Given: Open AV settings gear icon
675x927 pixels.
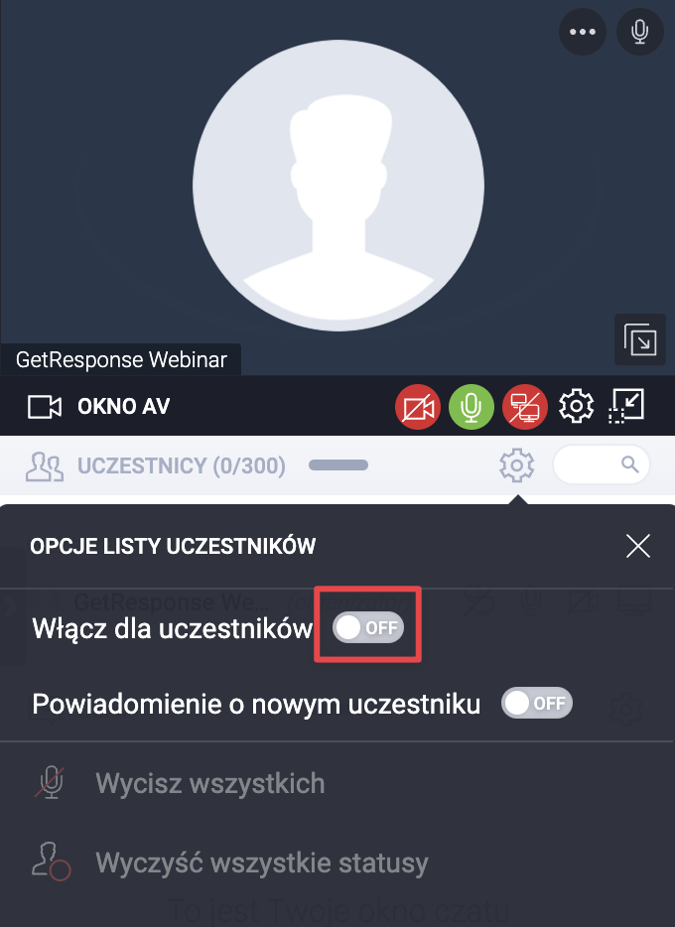Looking at the screenshot, I should click(577, 406).
